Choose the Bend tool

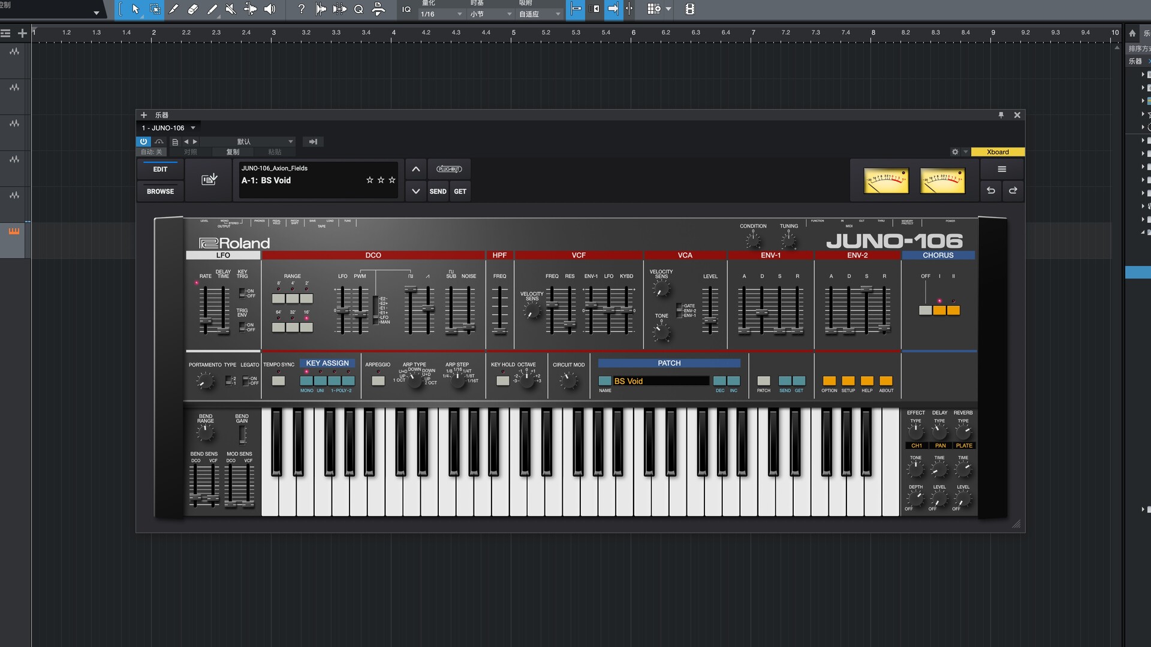point(251,9)
